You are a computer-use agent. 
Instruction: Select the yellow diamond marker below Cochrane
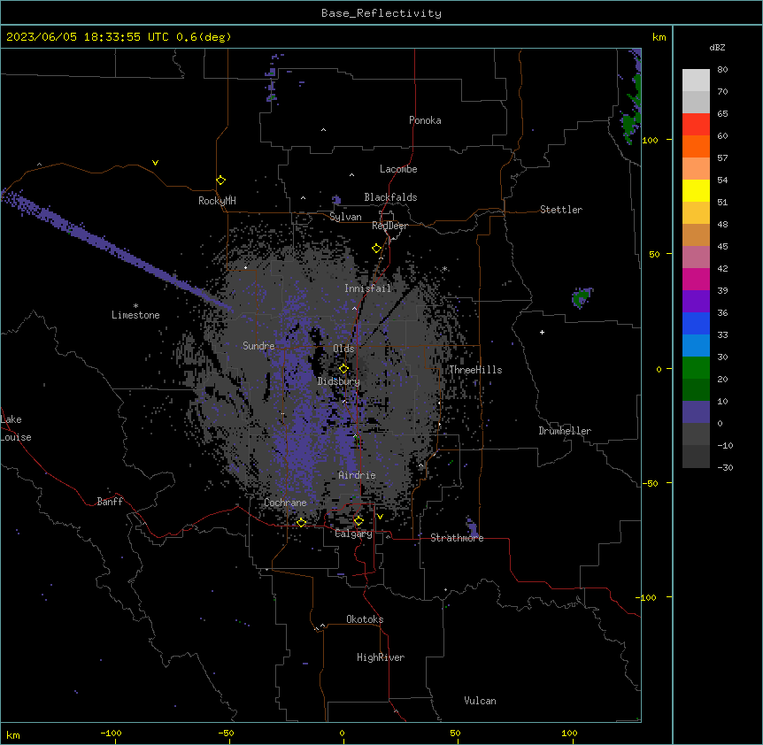click(x=301, y=522)
